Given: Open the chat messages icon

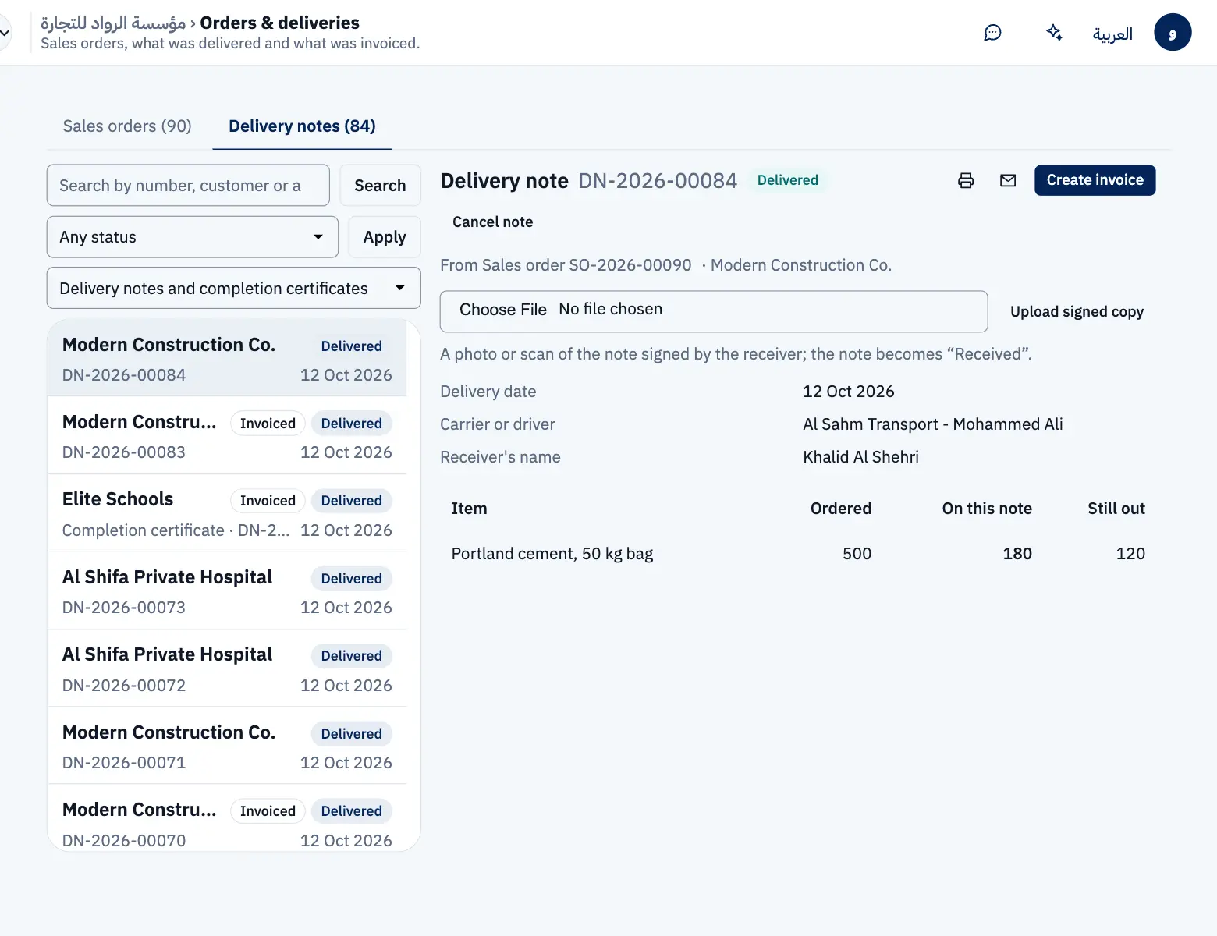Looking at the screenshot, I should [992, 33].
